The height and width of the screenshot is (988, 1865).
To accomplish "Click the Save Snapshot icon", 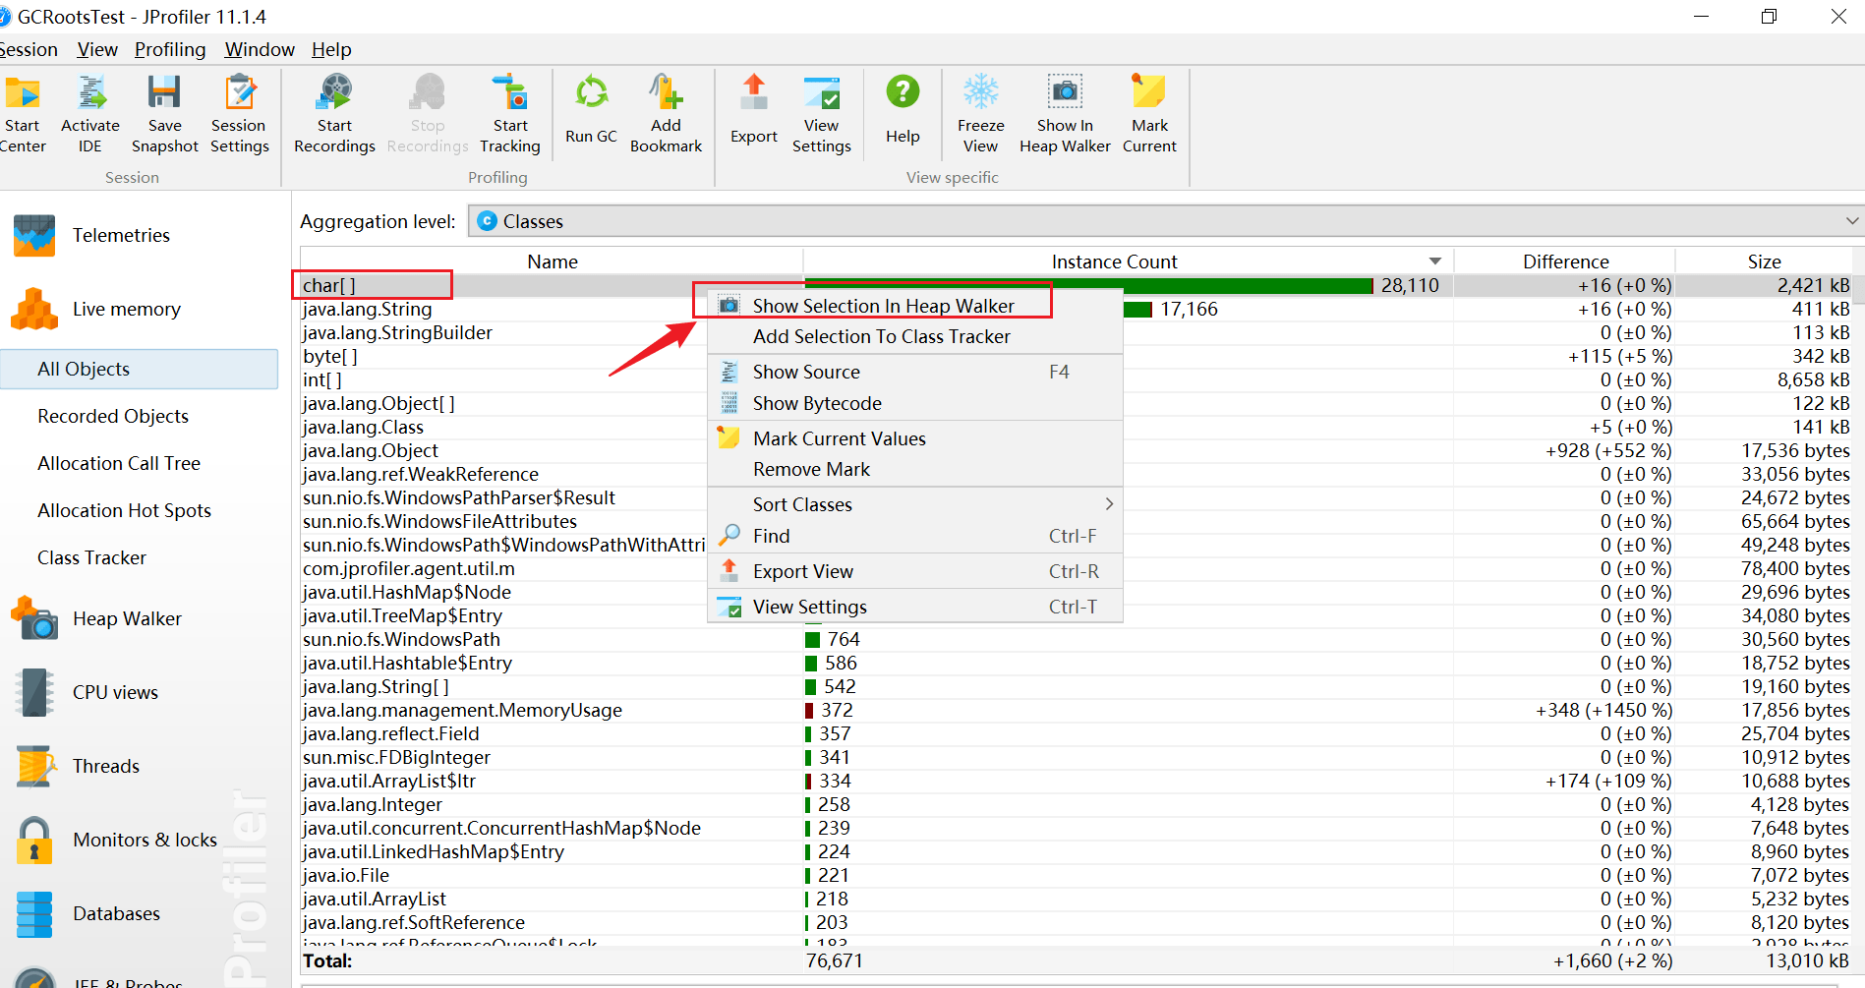I will click(x=164, y=92).
